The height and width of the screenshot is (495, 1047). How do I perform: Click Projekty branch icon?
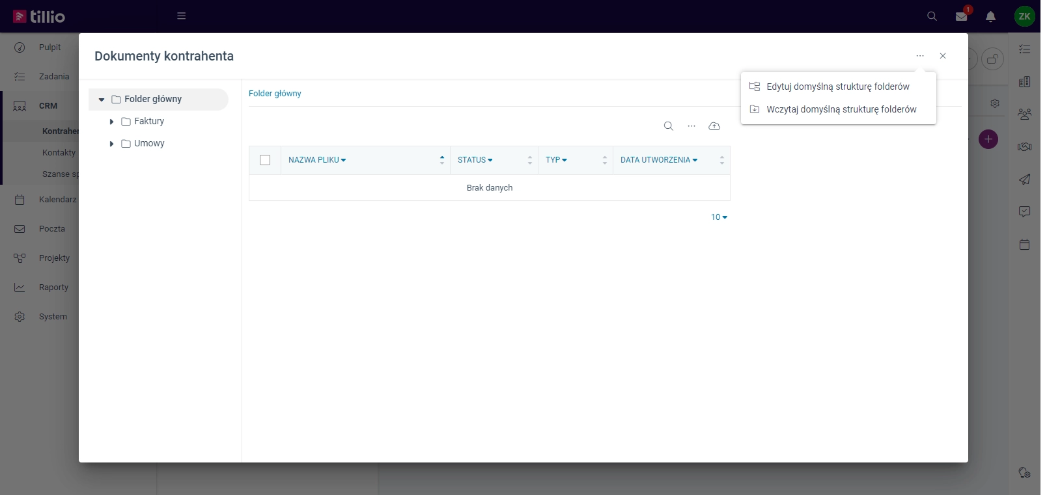coord(20,258)
